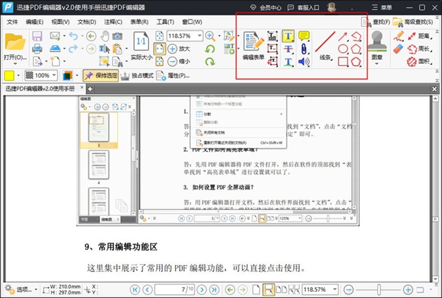Select single page layout in status bar
442x298 pixels.
coord(256,289)
